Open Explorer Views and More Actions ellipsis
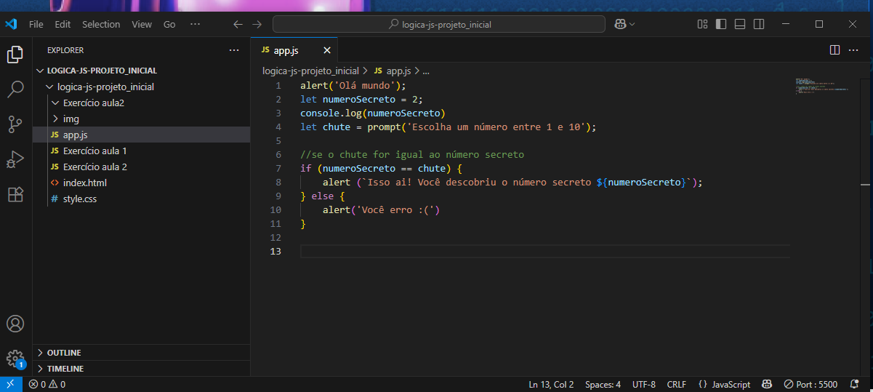This screenshot has height=392, width=873. pos(234,50)
